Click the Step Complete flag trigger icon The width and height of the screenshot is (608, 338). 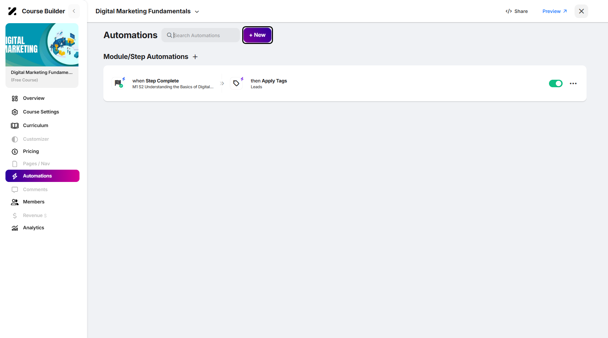point(118,83)
